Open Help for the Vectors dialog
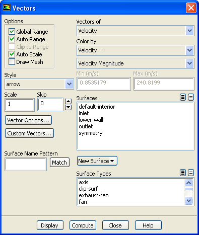The height and width of the screenshot is (235, 199). (x=148, y=225)
